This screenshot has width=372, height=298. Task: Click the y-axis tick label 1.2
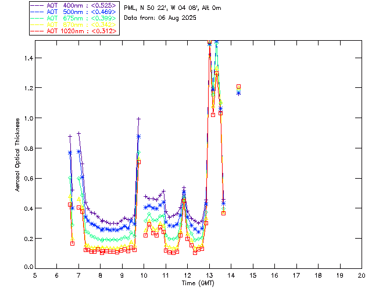[28, 88]
